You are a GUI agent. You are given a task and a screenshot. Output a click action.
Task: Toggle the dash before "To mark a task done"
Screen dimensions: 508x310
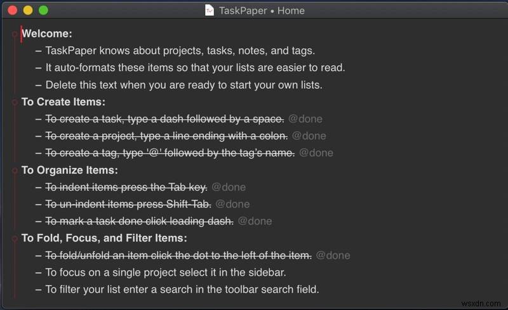click(39, 221)
